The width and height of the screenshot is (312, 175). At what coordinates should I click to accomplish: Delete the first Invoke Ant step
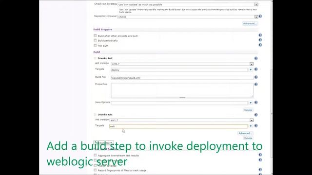[x=248, y=110]
